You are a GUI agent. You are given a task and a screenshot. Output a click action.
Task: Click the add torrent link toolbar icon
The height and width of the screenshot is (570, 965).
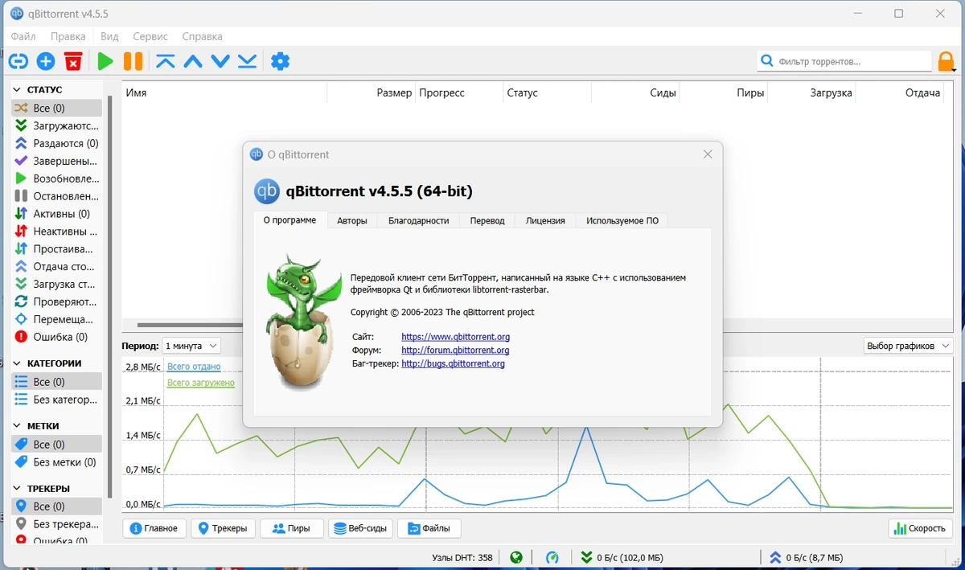18,61
